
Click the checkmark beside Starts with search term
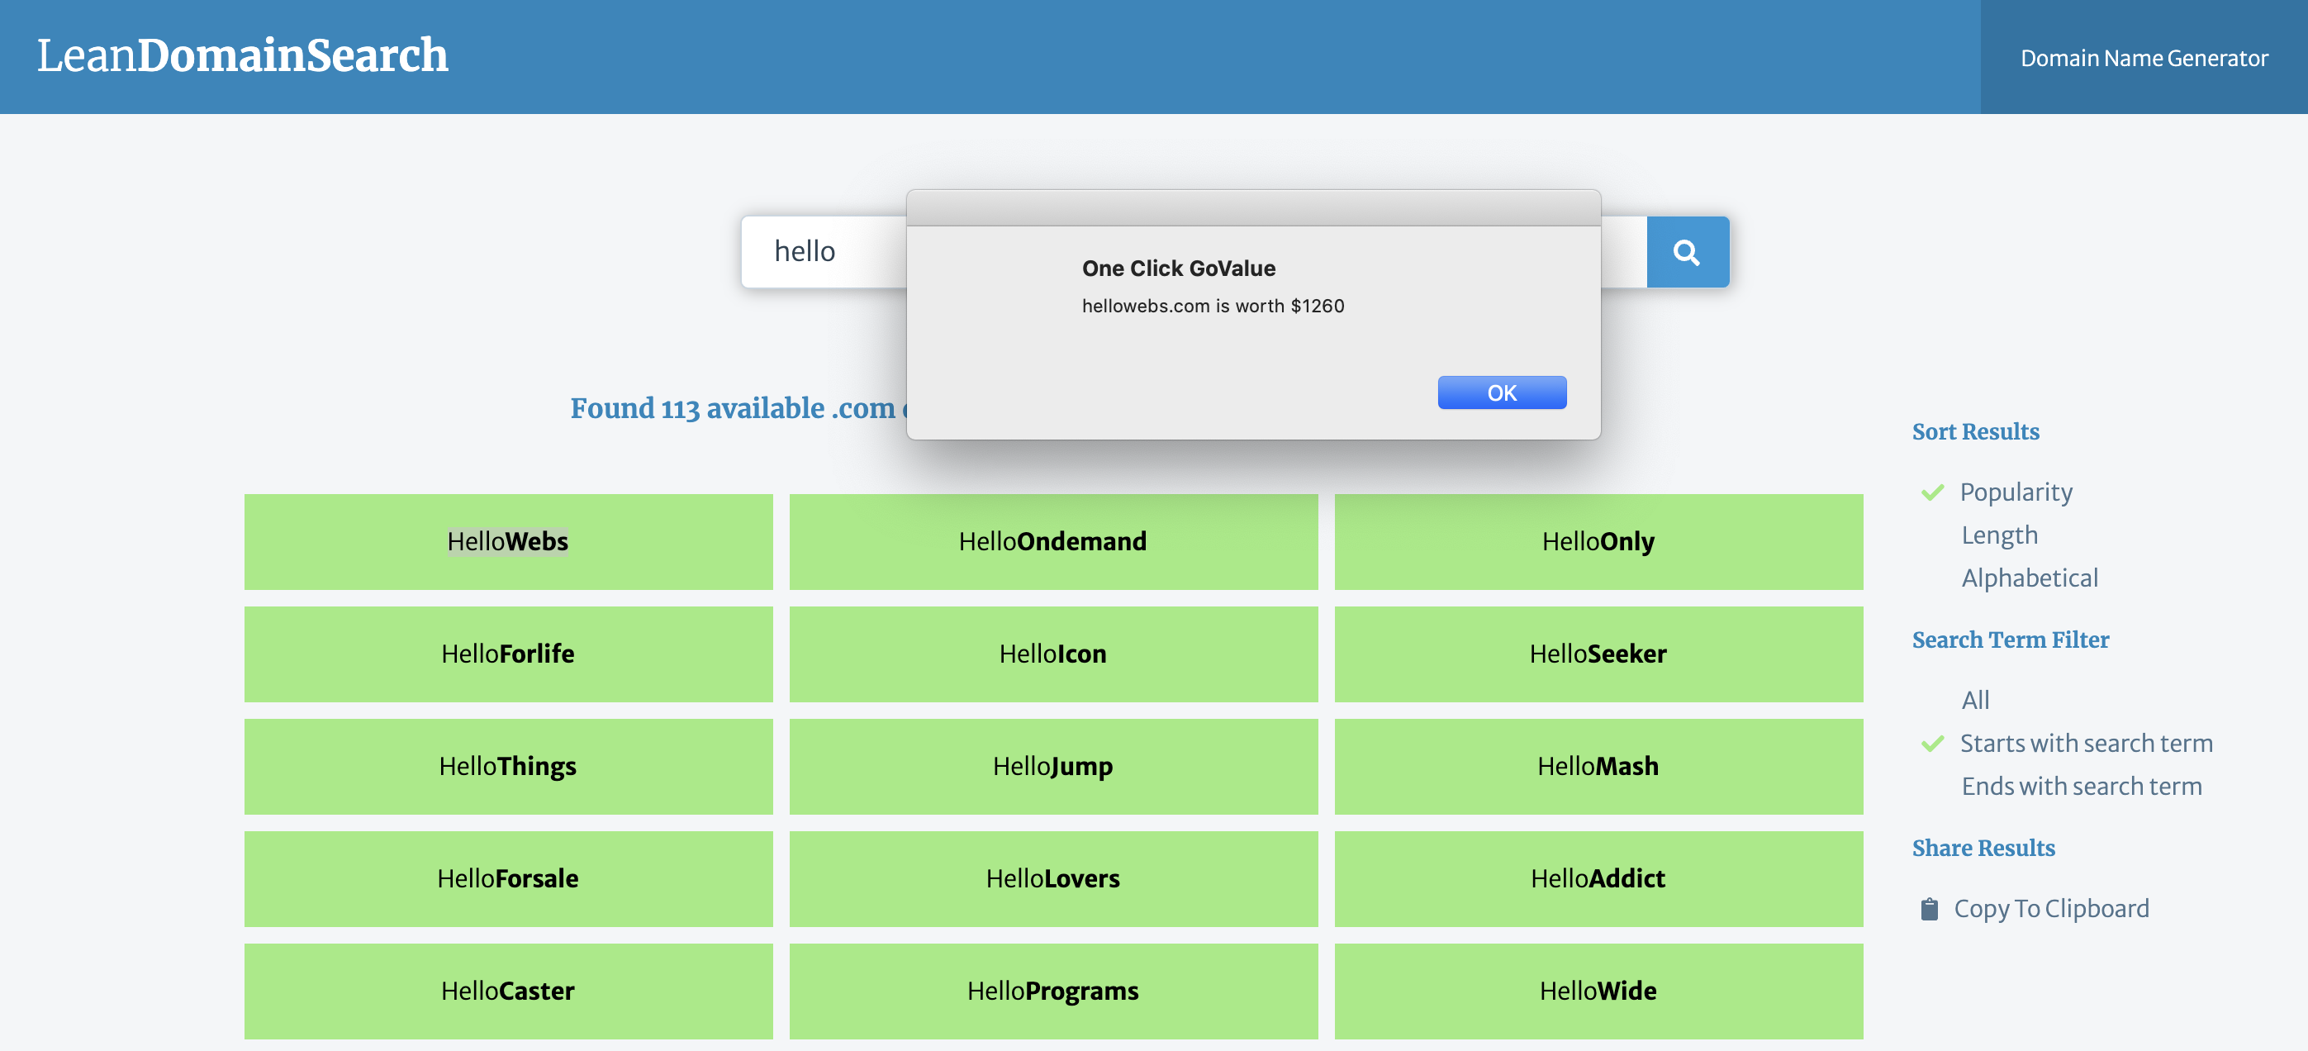click(x=1933, y=743)
